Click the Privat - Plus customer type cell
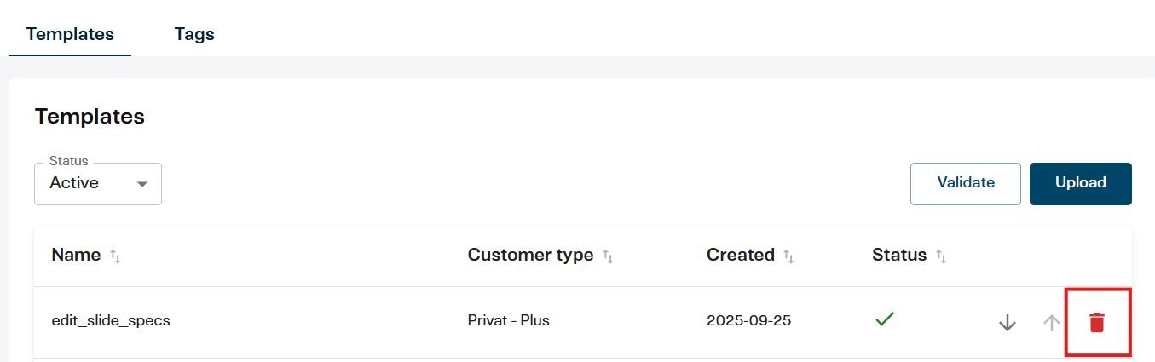This screenshot has height=362, width=1155. (508, 321)
